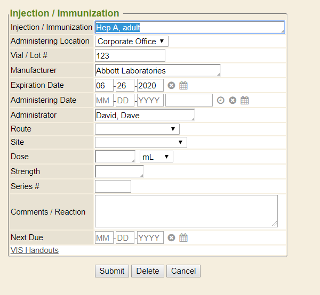Open the Next Due calendar picker

point(183,237)
